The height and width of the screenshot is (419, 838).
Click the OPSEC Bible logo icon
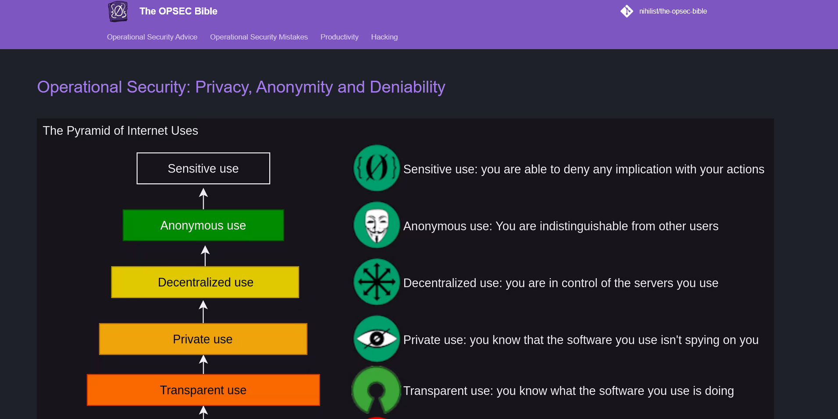118,11
